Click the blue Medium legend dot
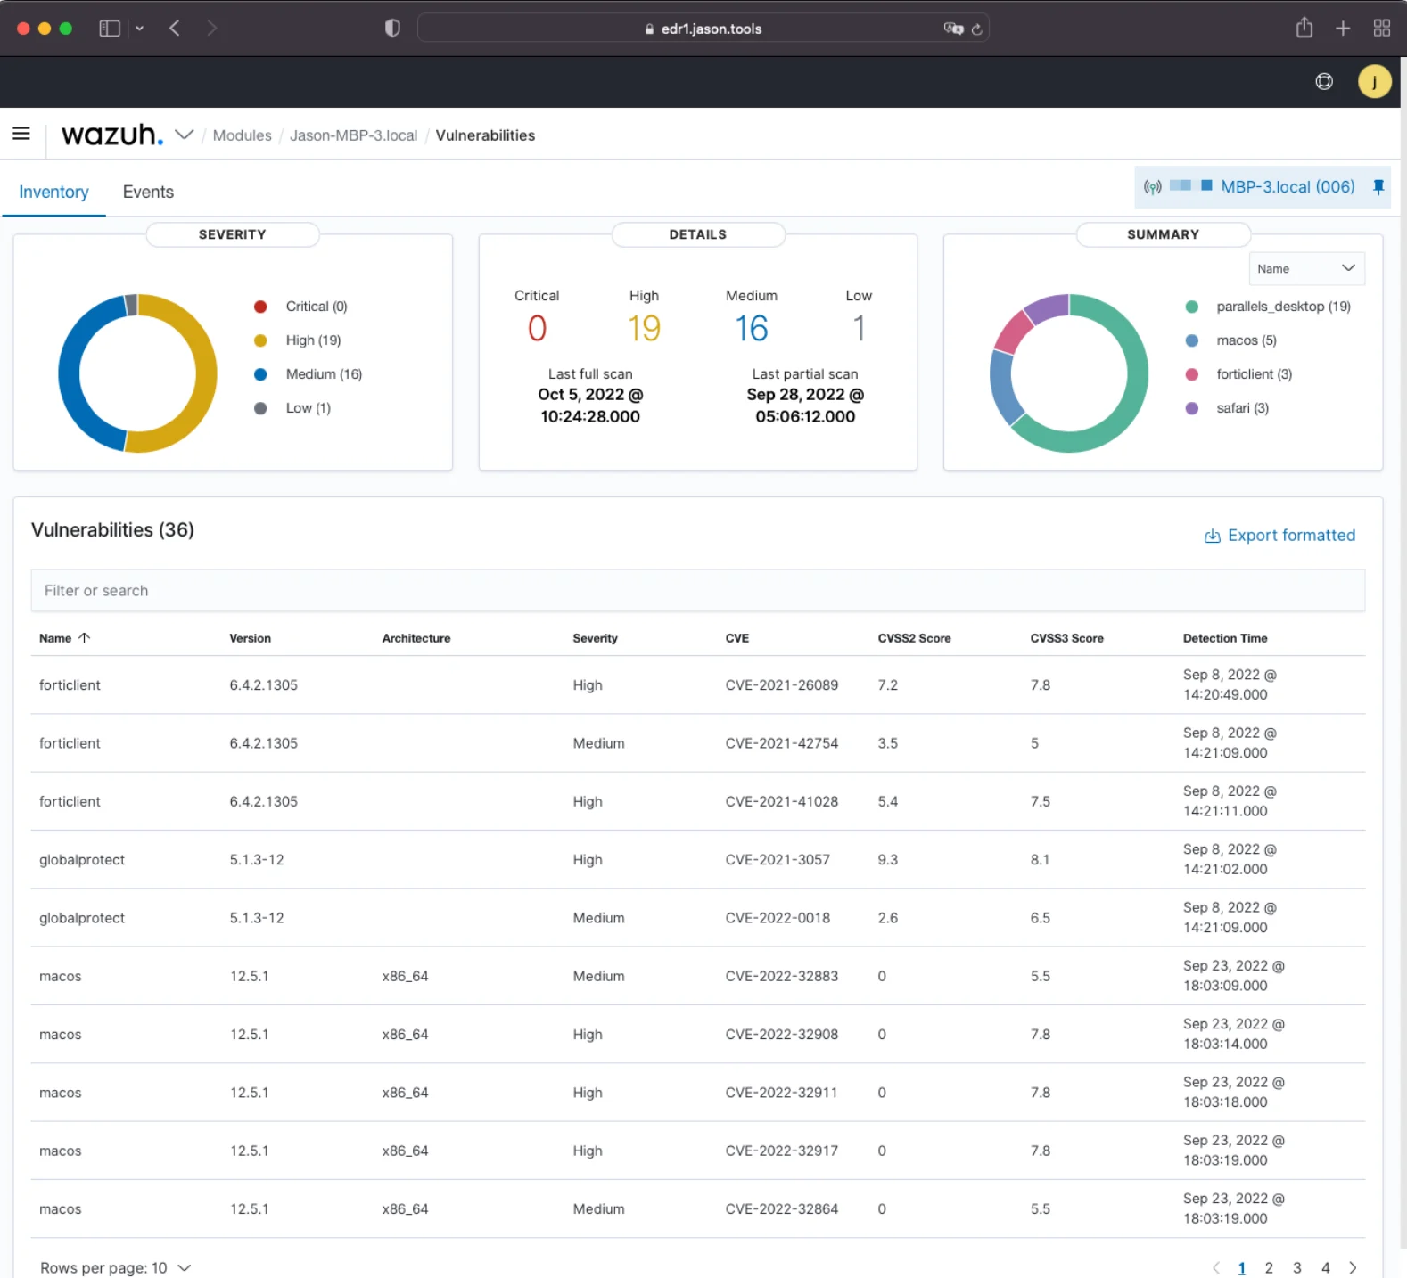The image size is (1407, 1278). [x=260, y=374]
